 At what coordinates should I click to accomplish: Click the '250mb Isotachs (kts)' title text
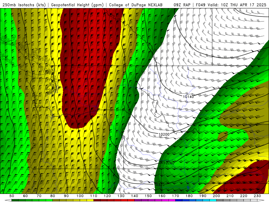click(x=24, y=5)
